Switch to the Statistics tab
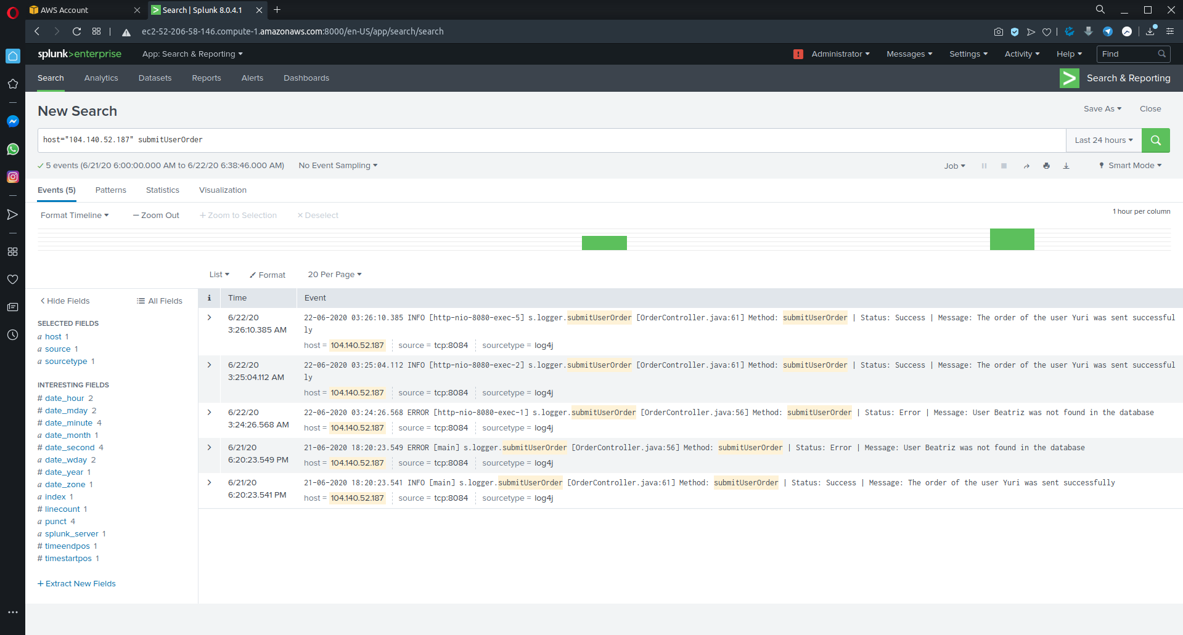1183x635 pixels. pyautogui.click(x=162, y=190)
